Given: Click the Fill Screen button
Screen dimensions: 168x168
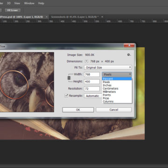Looking at the screenshot, I should click(x=13, y=10).
